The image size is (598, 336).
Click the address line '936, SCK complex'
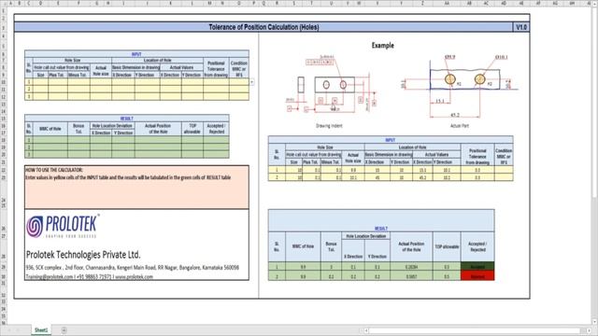pos(133,268)
